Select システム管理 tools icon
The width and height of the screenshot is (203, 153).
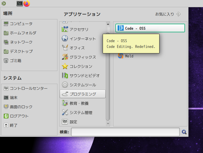coord(65,112)
